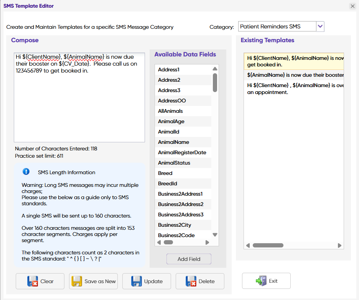This screenshot has height=300, width=359.
Task: Select the AddressOO data field
Action: 183,101
